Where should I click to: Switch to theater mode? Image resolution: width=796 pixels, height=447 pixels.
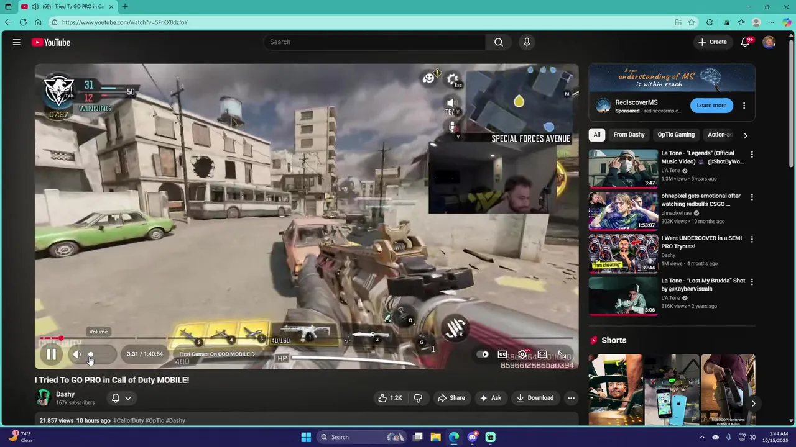(542, 354)
